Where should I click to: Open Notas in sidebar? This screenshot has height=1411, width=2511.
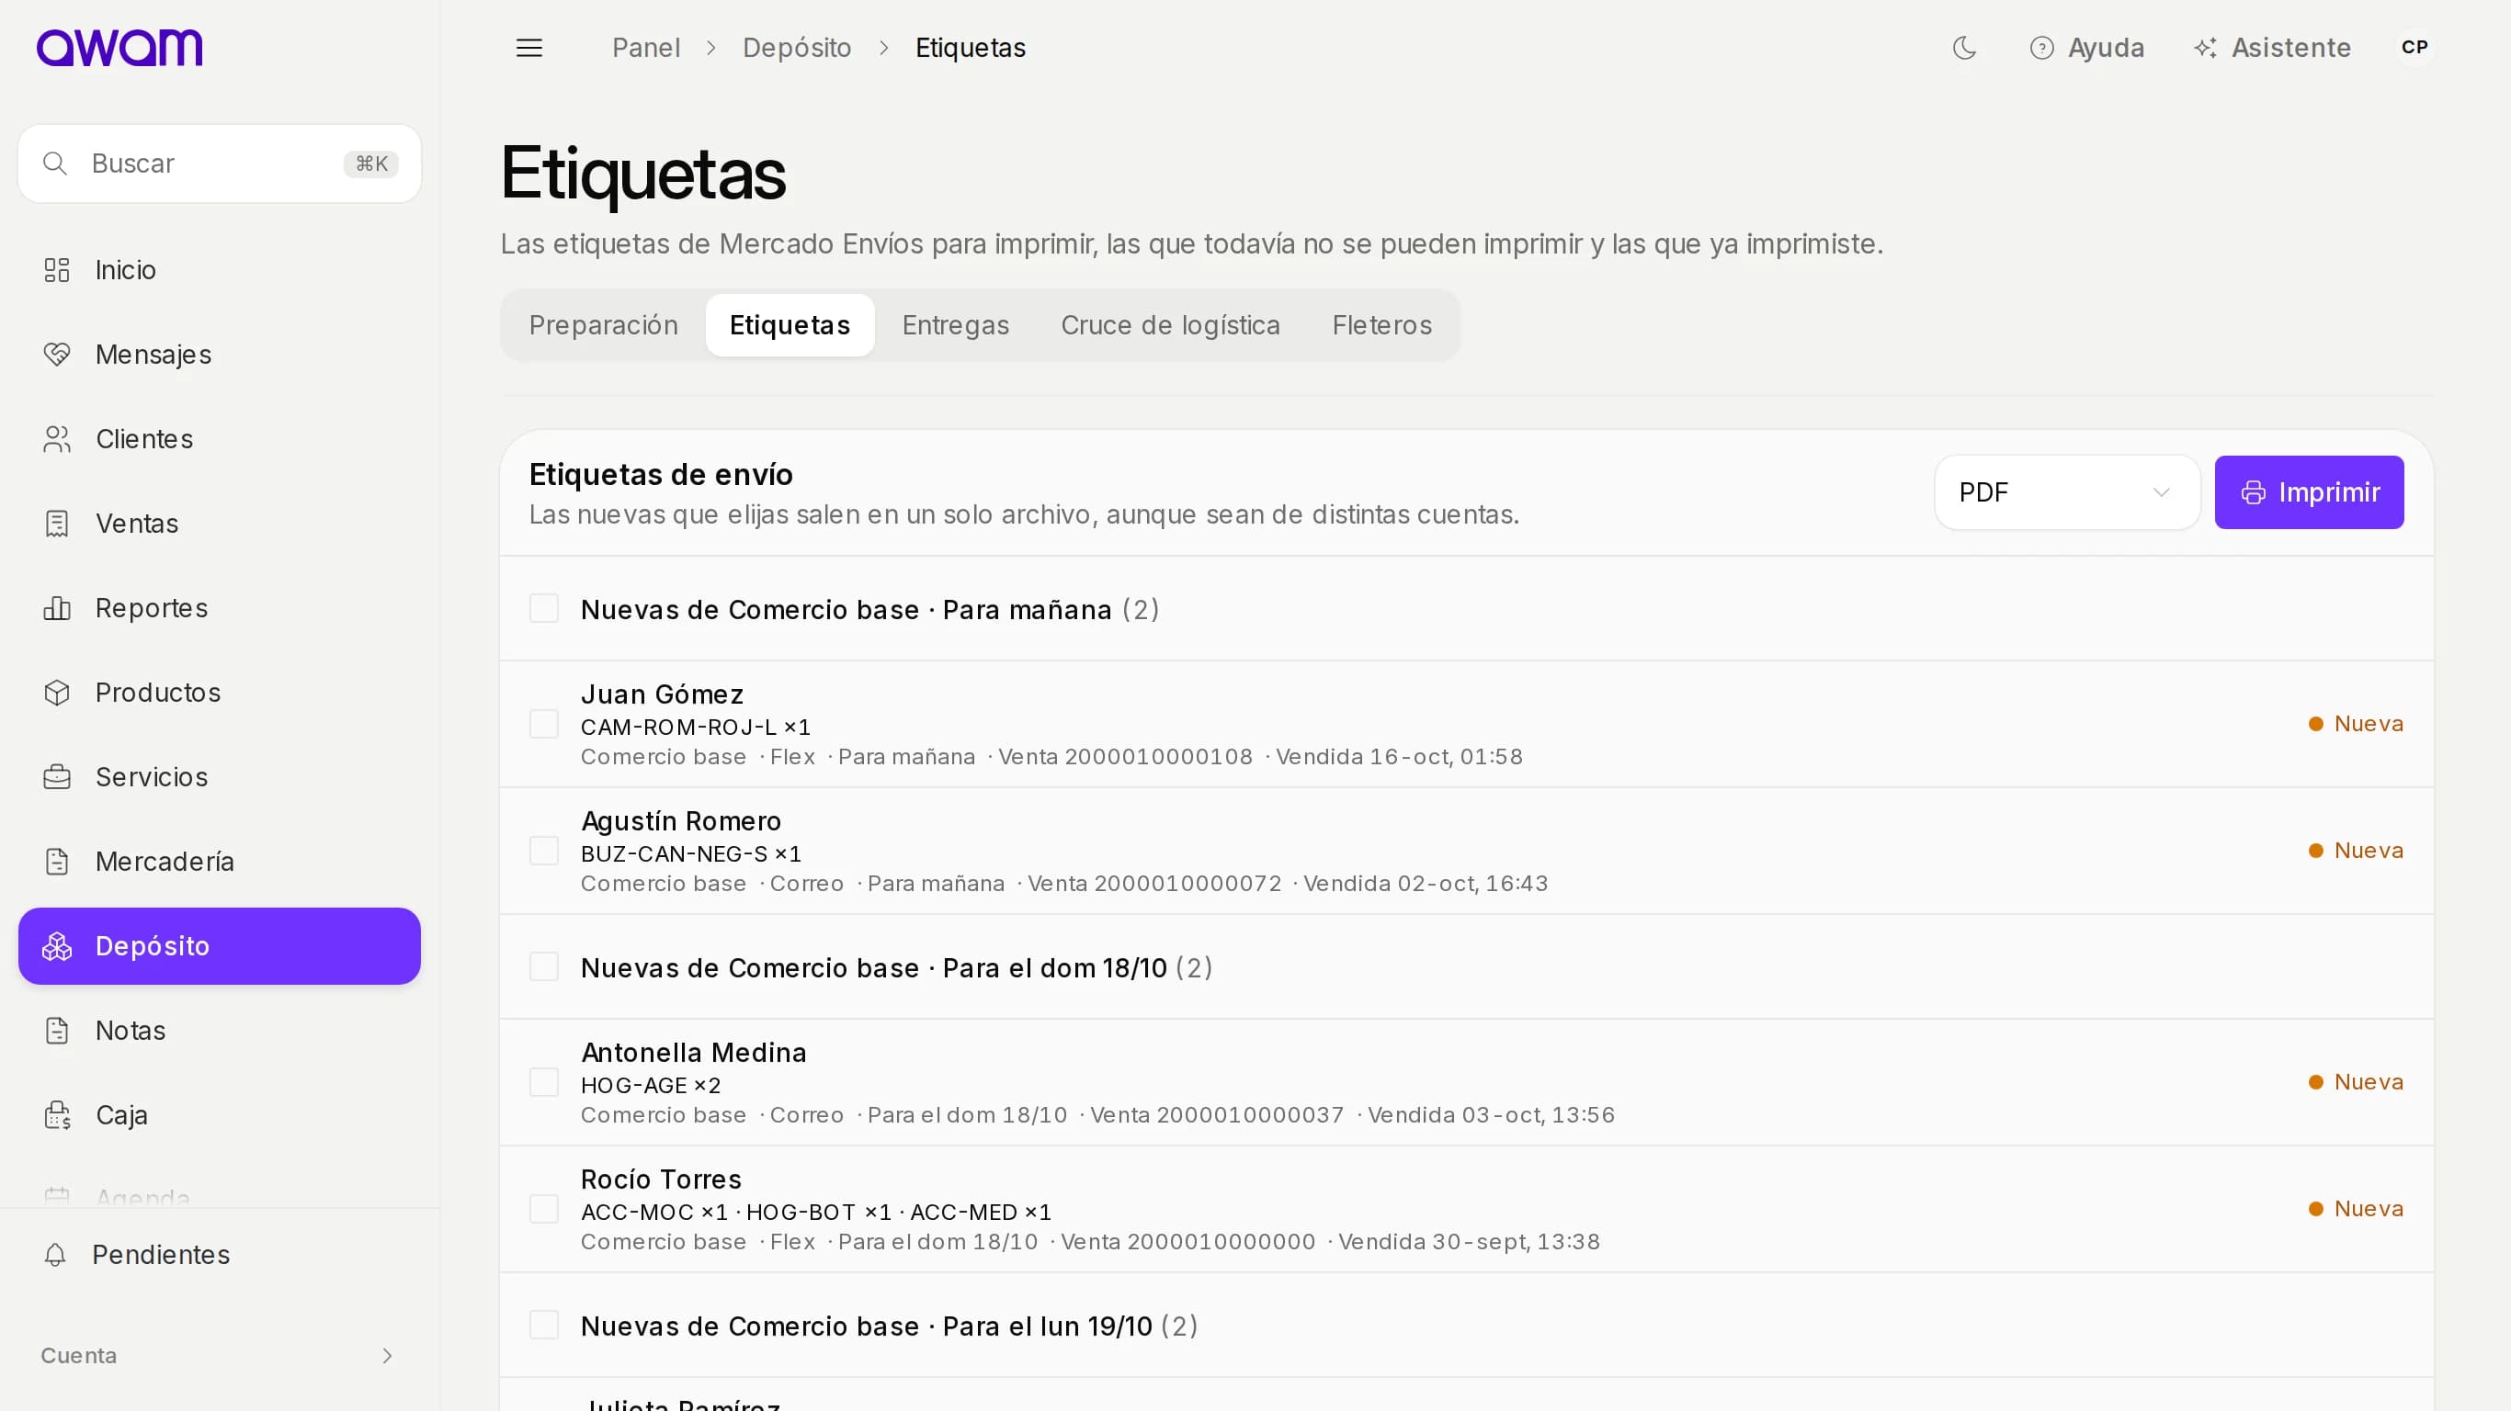click(220, 1030)
